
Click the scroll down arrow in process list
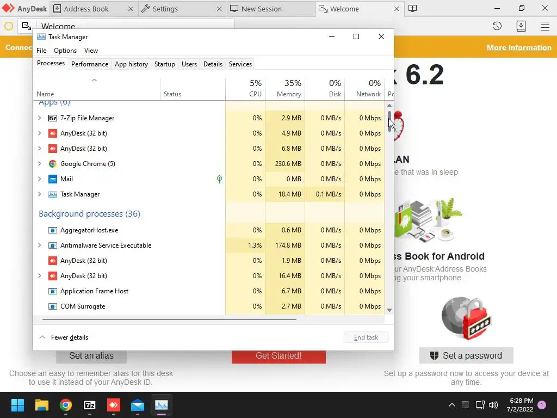(x=389, y=310)
